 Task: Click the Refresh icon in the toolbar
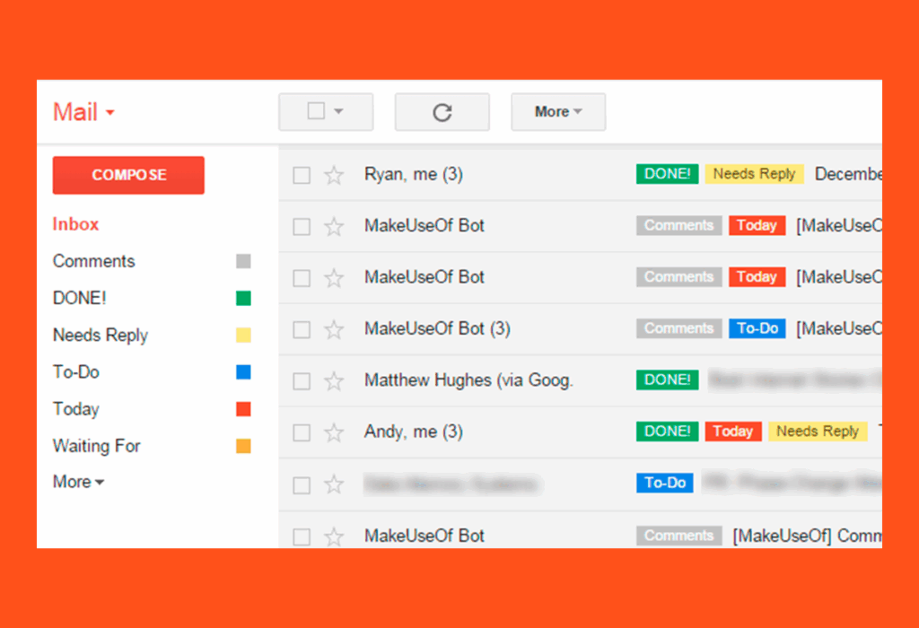(442, 111)
